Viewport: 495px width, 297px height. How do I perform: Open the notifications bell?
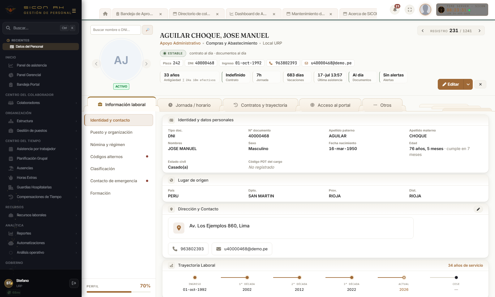(395, 10)
